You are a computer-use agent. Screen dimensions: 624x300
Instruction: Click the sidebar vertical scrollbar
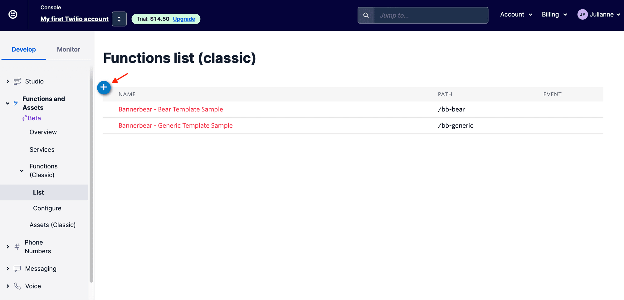(x=91, y=174)
